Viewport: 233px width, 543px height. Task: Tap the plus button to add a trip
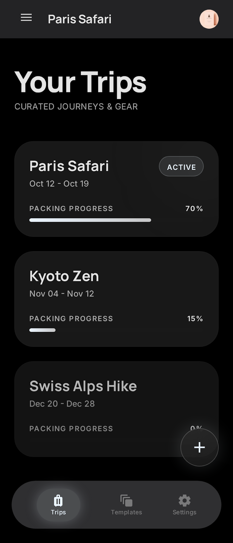[199, 447]
